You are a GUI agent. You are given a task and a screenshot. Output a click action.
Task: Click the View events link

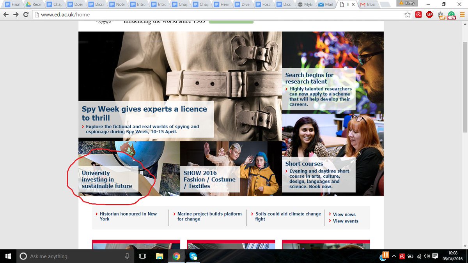[x=346, y=221]
